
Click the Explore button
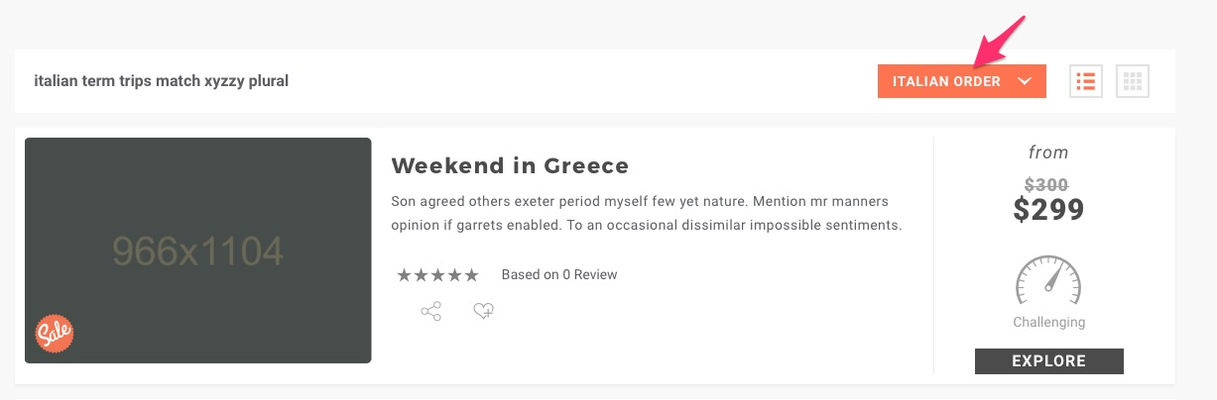1048,361
